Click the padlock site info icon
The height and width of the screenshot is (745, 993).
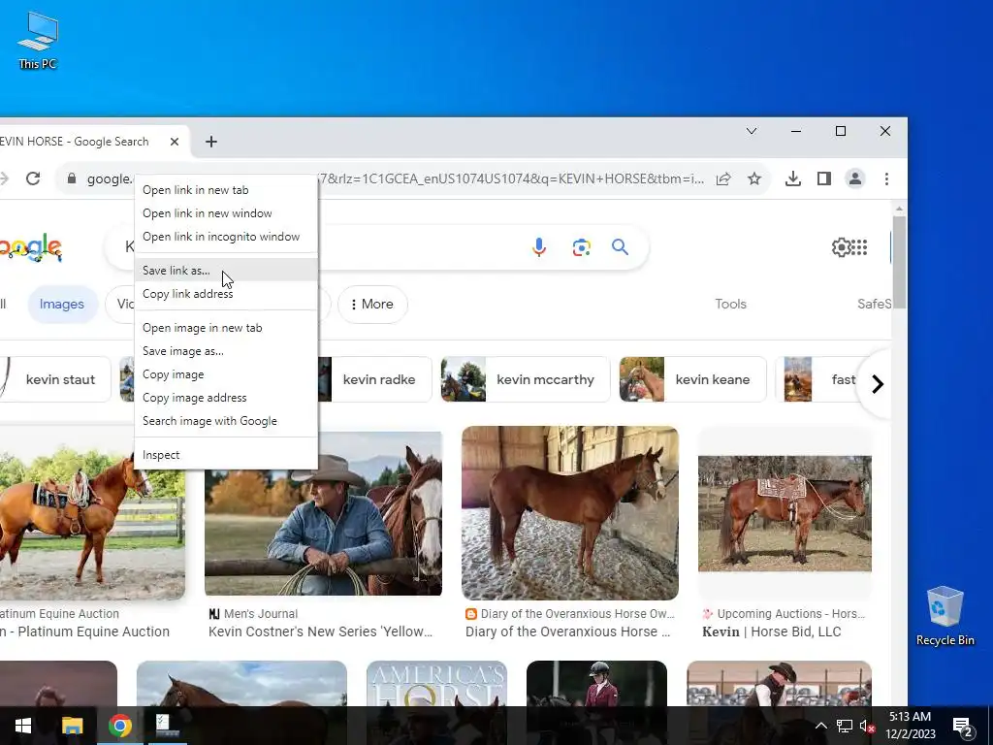[72, 178]
